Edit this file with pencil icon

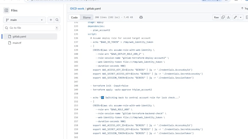(x=235, y=18)
